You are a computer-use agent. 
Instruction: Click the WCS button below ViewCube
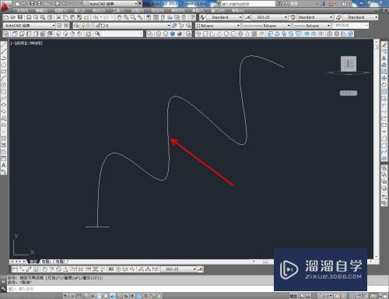point(349,93)
